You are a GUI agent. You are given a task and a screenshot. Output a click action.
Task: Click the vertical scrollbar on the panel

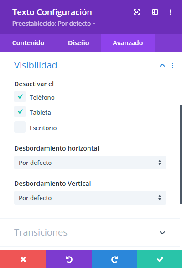point(181,154)
